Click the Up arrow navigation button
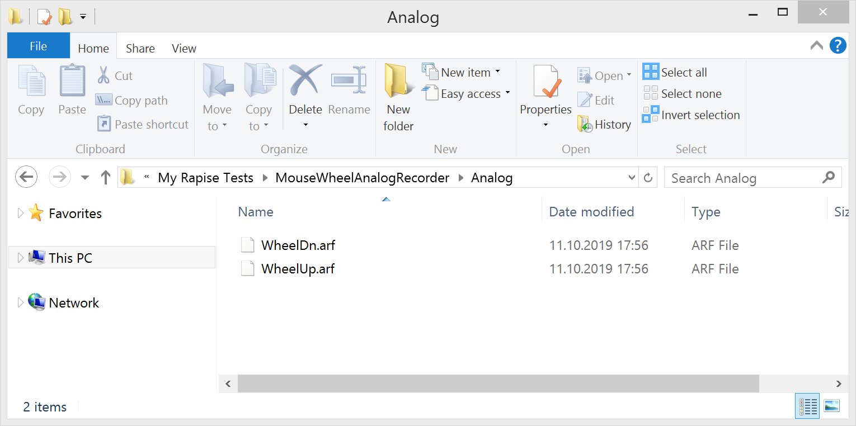Image resolution: width=856 pixels, height=426 pixels. 105,178
